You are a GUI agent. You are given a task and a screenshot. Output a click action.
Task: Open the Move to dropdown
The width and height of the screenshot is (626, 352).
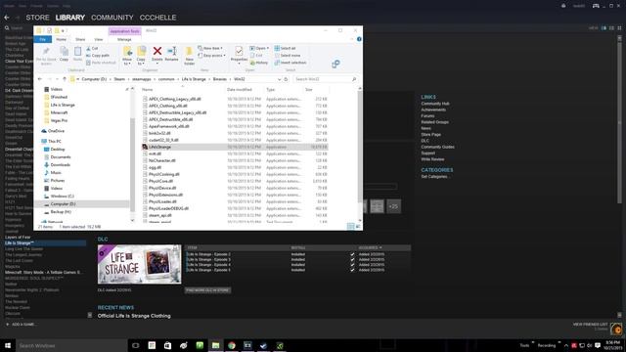click(x=127, y=62)
